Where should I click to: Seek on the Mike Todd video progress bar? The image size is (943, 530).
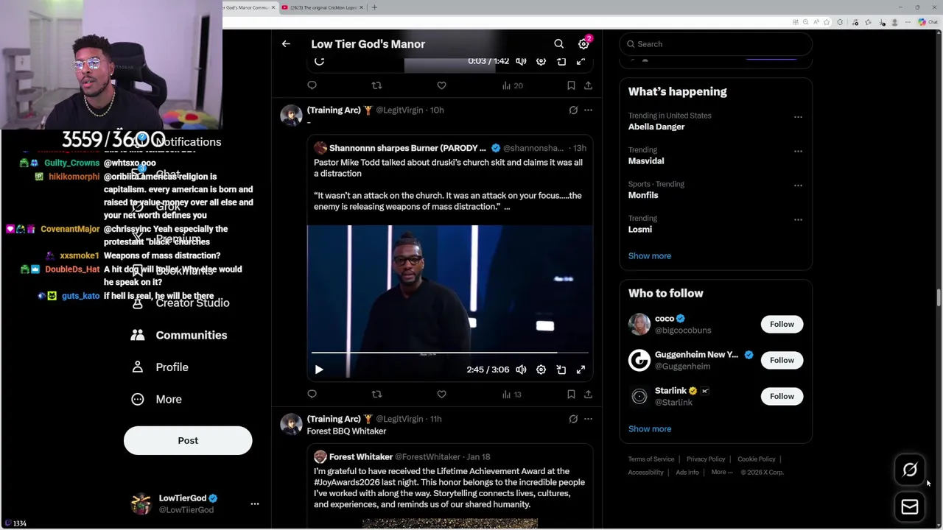[449, 353]
